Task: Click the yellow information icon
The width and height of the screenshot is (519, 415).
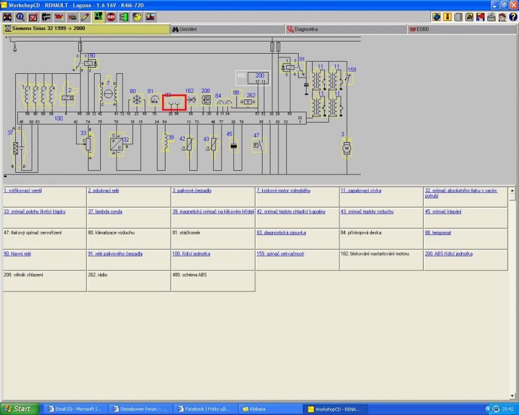Action: pyautogui.click(x=448, y=16)
